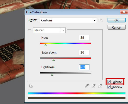Click the Lightness value field showing -52

click(84, 67)
